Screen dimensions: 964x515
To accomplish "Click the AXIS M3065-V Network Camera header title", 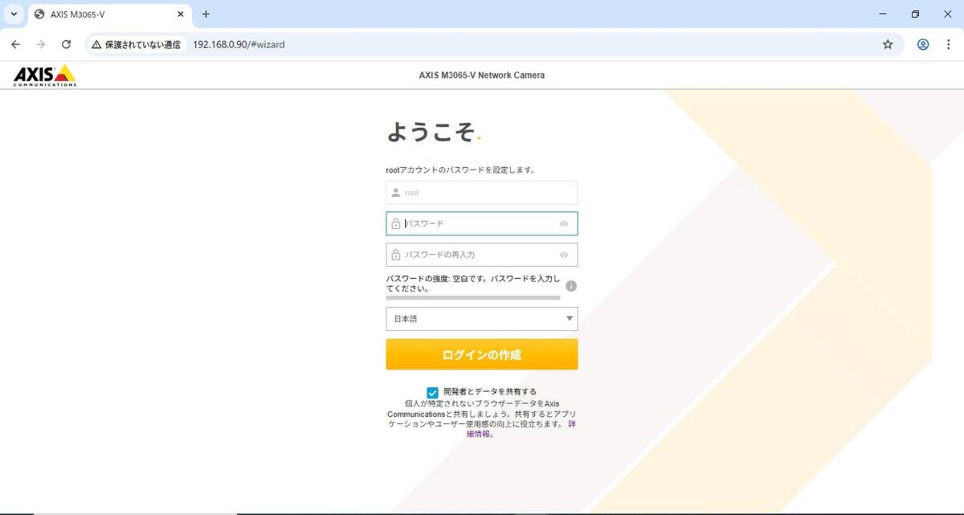I will click(481, 76).
